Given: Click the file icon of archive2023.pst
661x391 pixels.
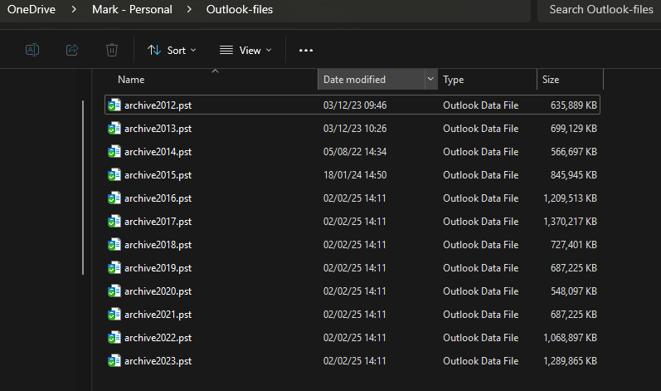Looking at the screenshot, I should (x=114, y=361).
